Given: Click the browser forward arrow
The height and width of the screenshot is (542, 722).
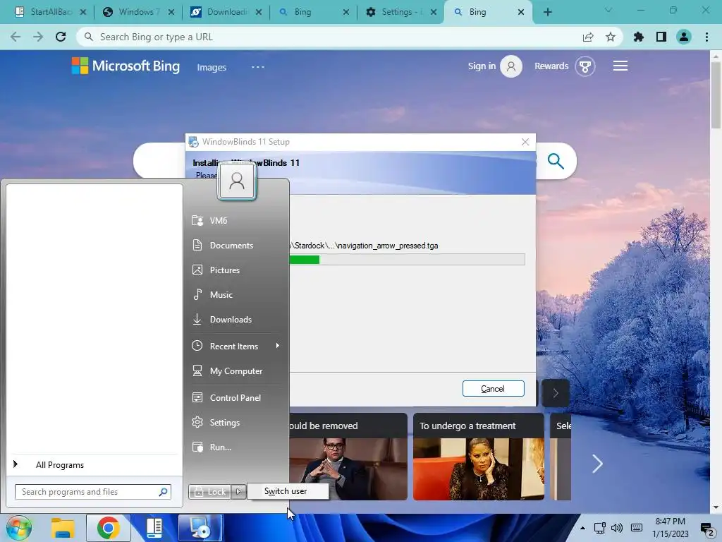Looking at the screenshot, I should [38, 37].
